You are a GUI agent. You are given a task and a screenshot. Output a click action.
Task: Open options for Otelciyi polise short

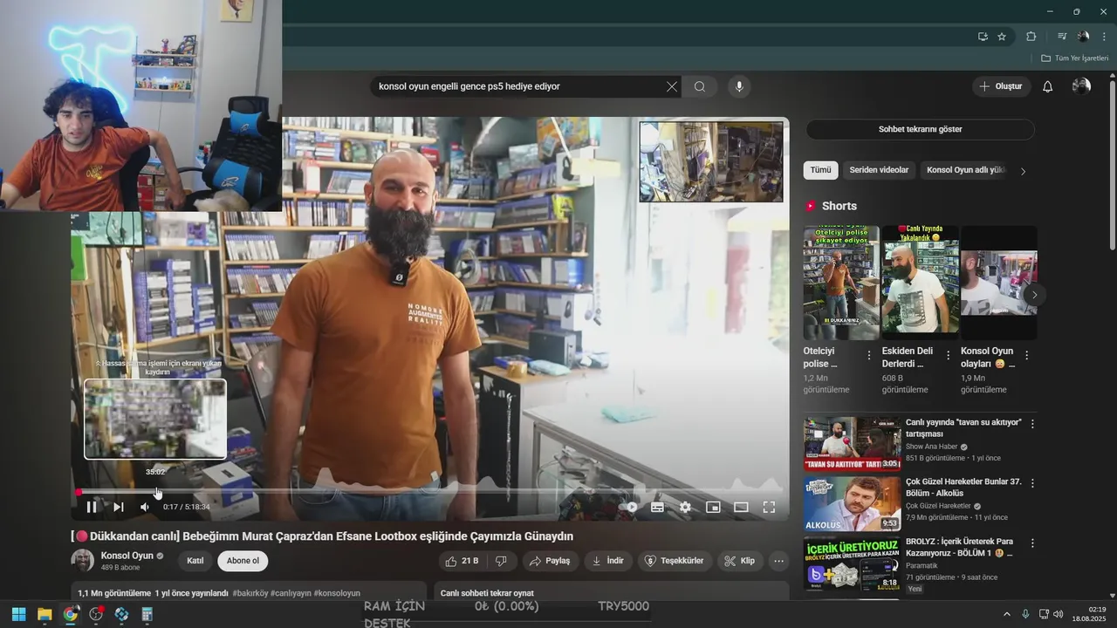click(x=869, y=356)
